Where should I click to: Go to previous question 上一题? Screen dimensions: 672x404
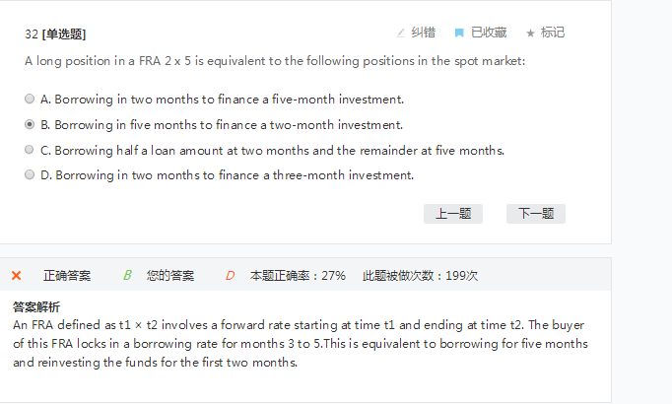coord(452,214)
